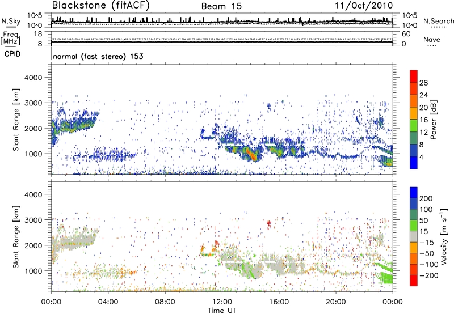Click the '12:00' time axis tick label
This screenshot has width=454, height=314.
pos(222,302)
